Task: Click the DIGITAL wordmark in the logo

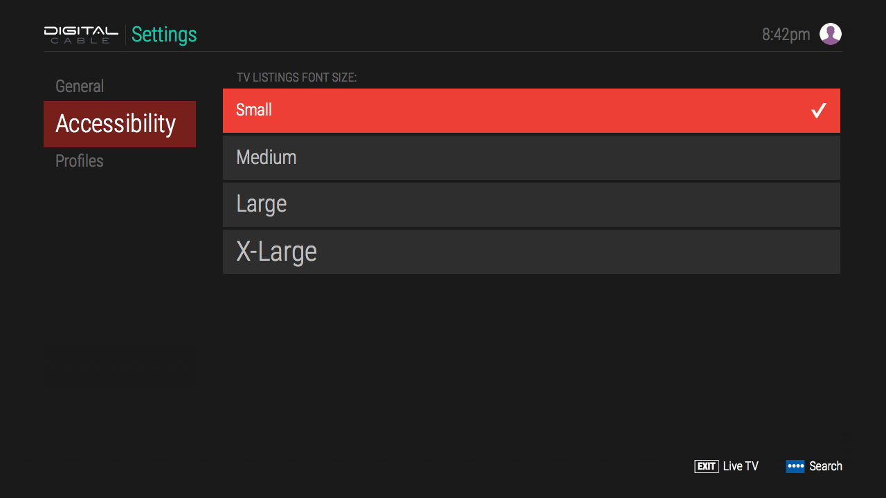Action: point(81,30)
